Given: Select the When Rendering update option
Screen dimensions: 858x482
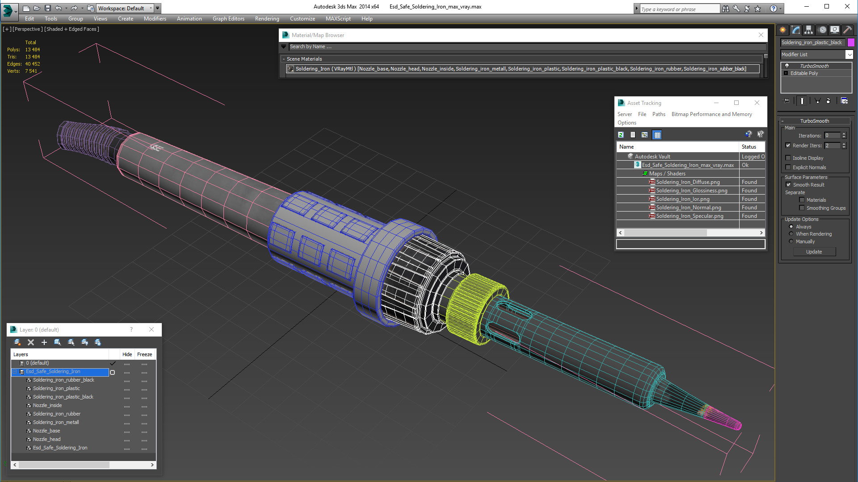Looking at the screenshot, I should [791, 234].
